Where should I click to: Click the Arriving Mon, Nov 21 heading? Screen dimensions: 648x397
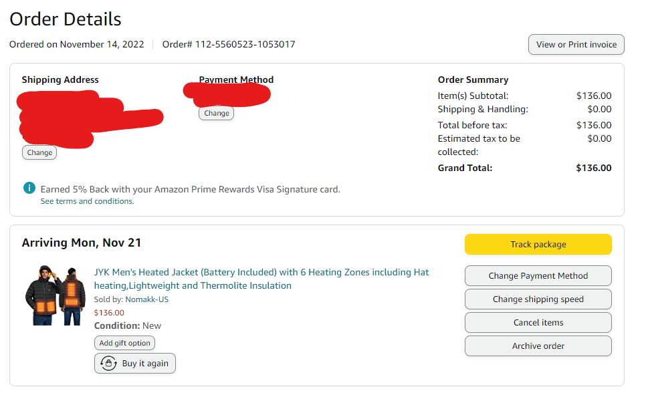click(x=82, y=243)
